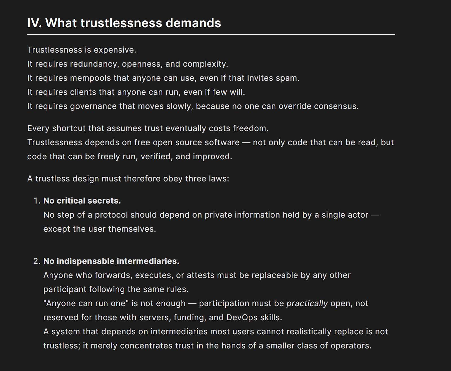This screenshot has height=371, width=451.
Task: Click the sentence about mempools inviting spam
Action: [x=163, y=78]
